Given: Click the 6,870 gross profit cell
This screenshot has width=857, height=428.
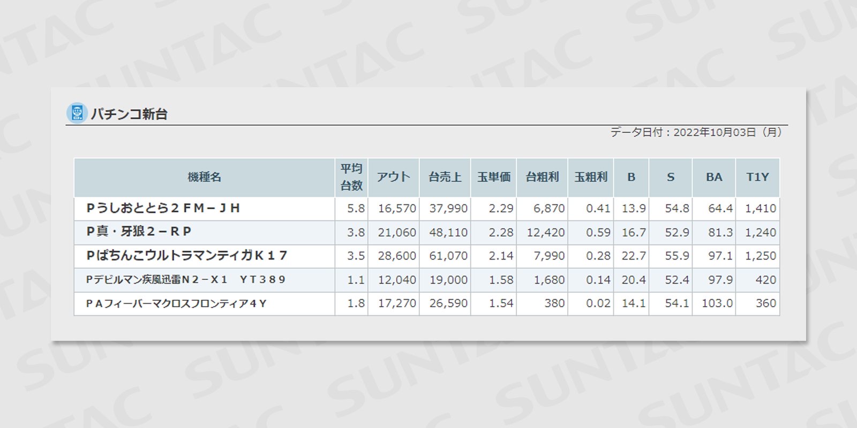Looking at the screenshot, I should click(542, 209).
